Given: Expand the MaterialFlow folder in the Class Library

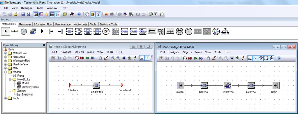Looking at the screenshot, I should coord(6,53).
